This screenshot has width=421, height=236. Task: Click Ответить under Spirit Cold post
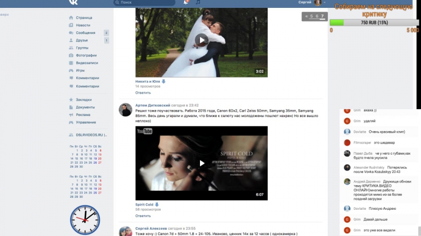143,216
